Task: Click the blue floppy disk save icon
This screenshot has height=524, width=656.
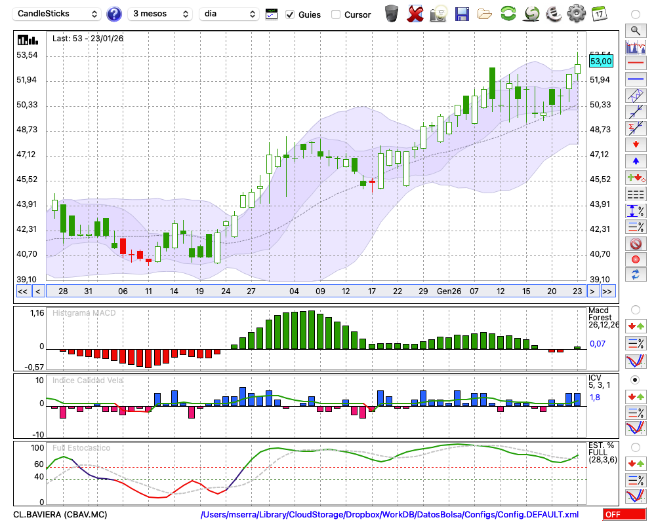Action: pos(462,14)
